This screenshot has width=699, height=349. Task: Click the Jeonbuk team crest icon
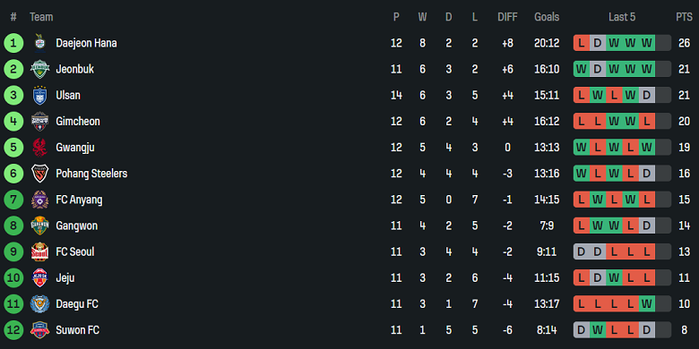[39, 70]
